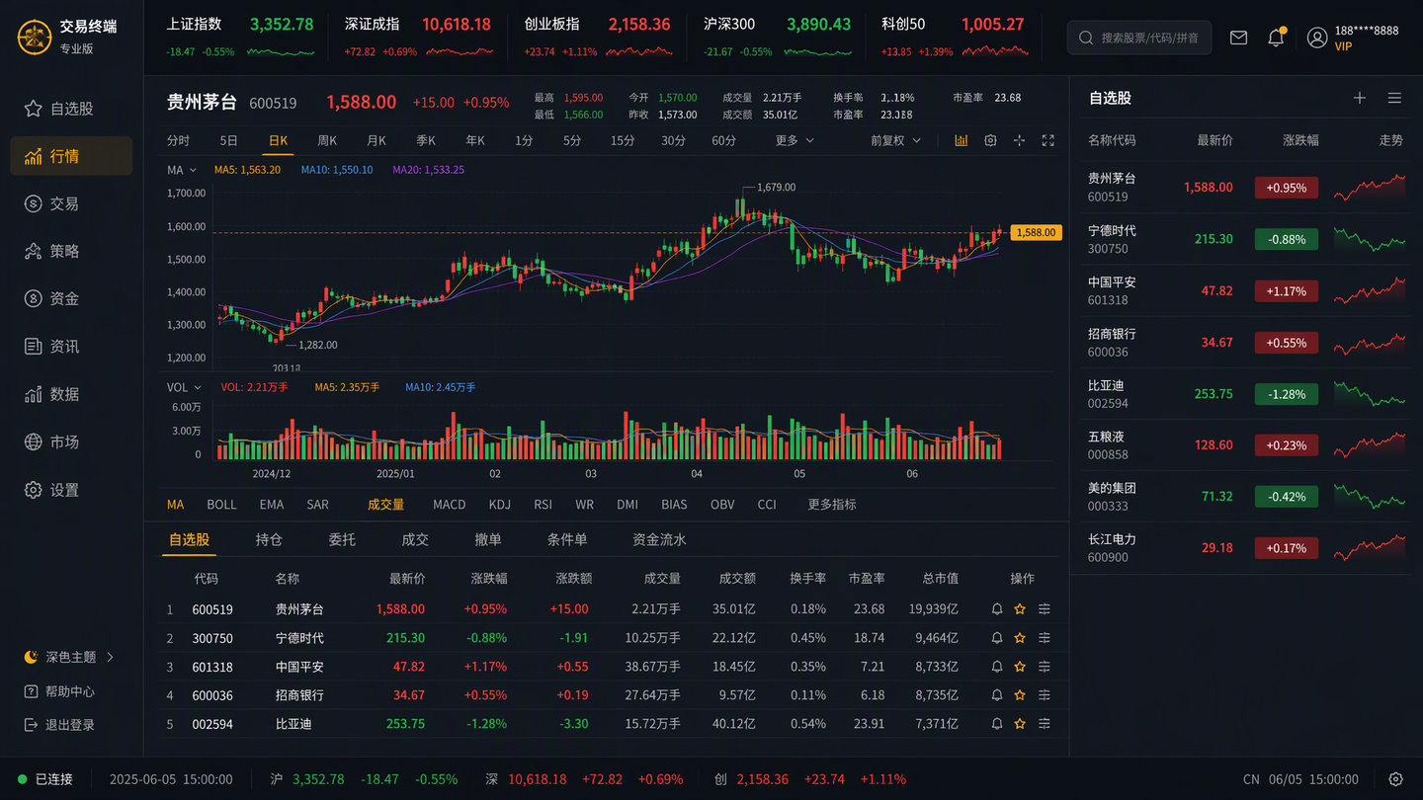Select the BOLL indicator button
Viewport: 1423px width, 800px height.
tap(221, 505)
